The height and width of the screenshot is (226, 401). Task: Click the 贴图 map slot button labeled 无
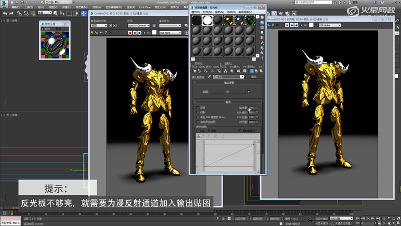pos(227,91)
